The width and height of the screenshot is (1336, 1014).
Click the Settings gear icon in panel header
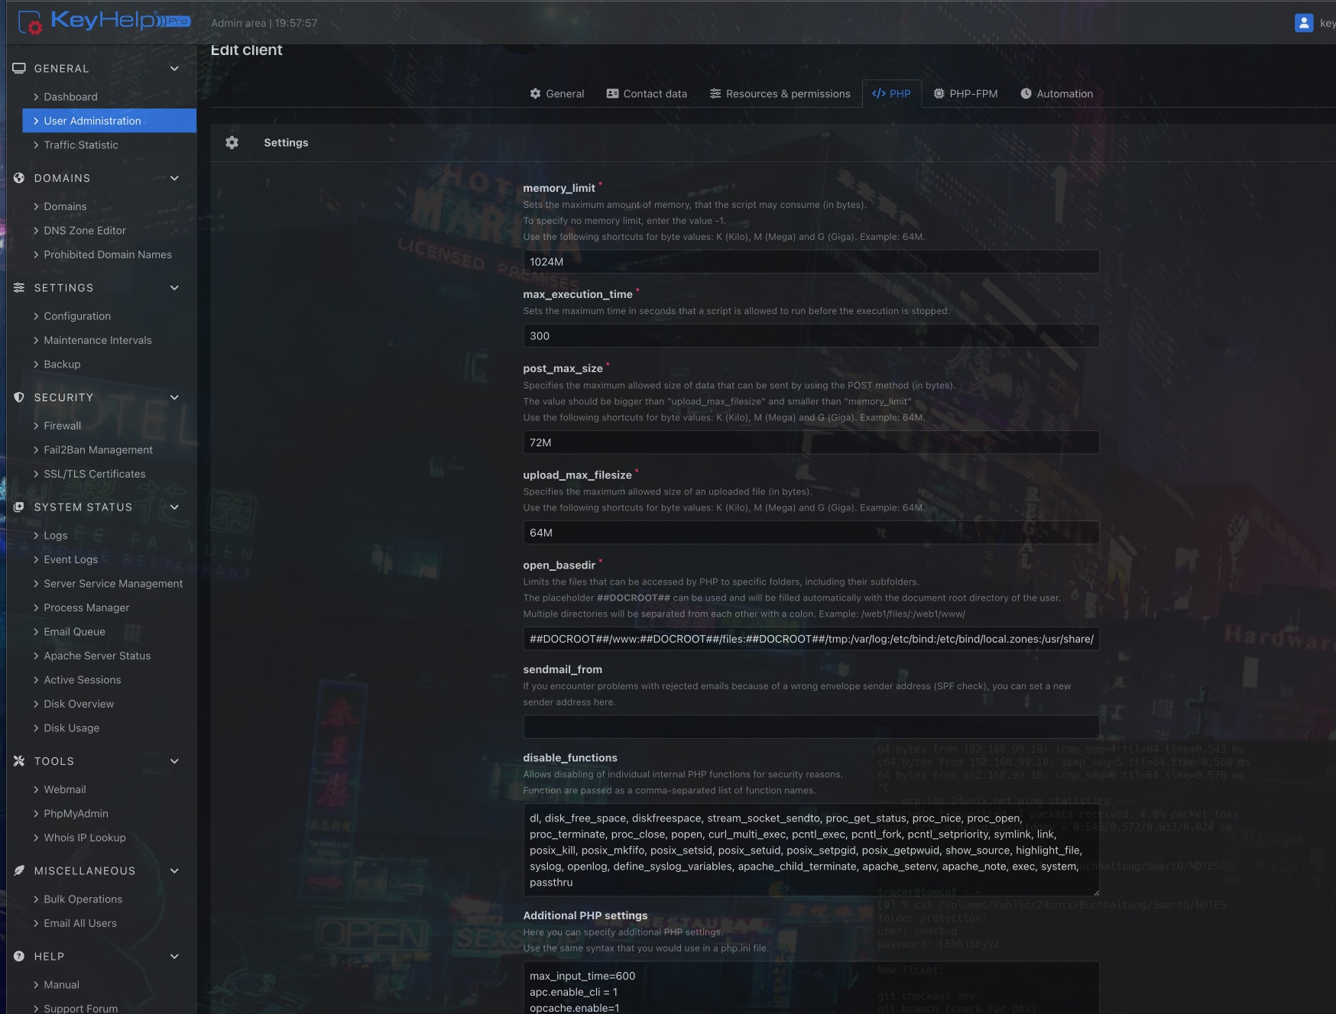pyautogui.click(x=232, y=143)
